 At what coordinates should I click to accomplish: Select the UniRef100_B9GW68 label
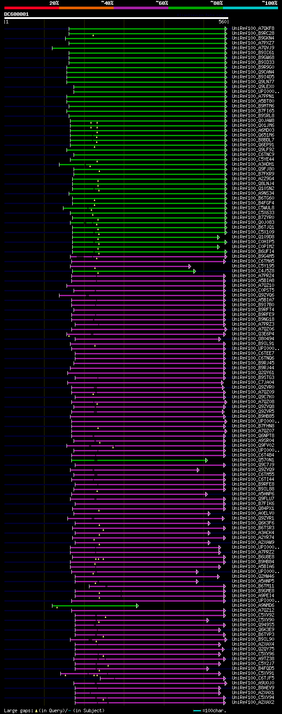click(253, 57)
